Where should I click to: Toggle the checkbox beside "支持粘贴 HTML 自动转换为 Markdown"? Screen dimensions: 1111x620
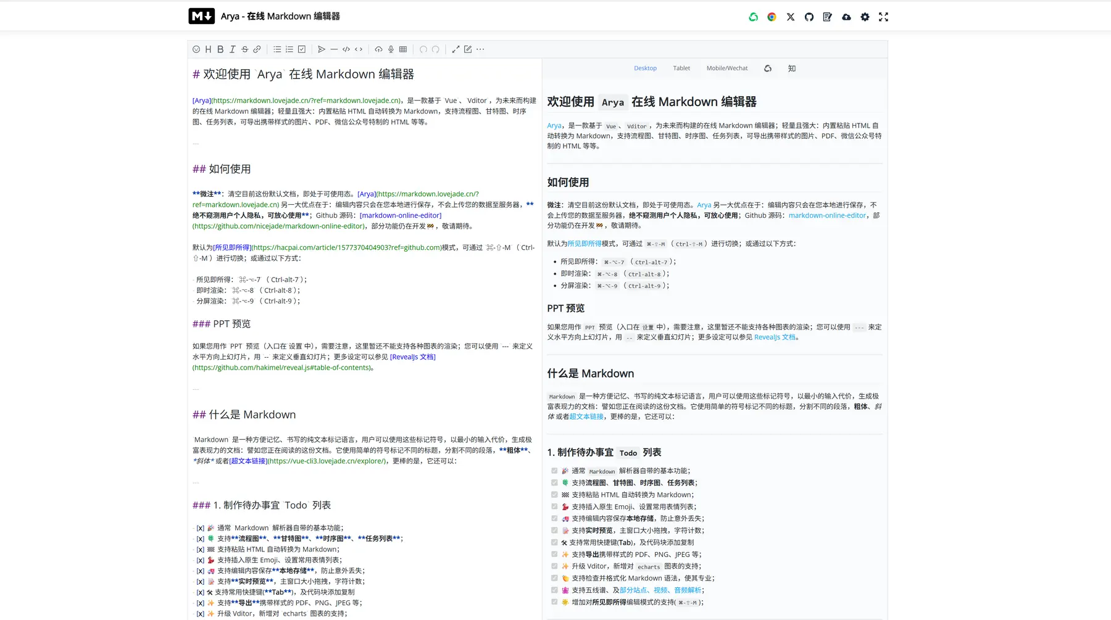click(x=554, y=495)
